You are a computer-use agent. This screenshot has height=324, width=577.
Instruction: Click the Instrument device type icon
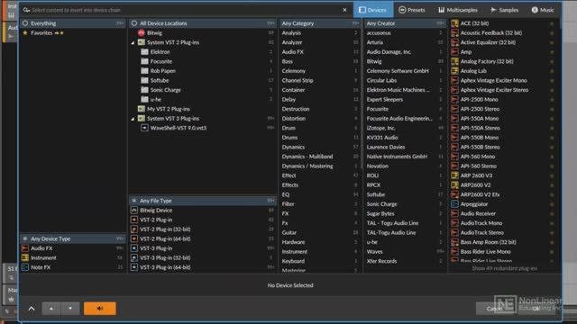click(x=25, y=258)
